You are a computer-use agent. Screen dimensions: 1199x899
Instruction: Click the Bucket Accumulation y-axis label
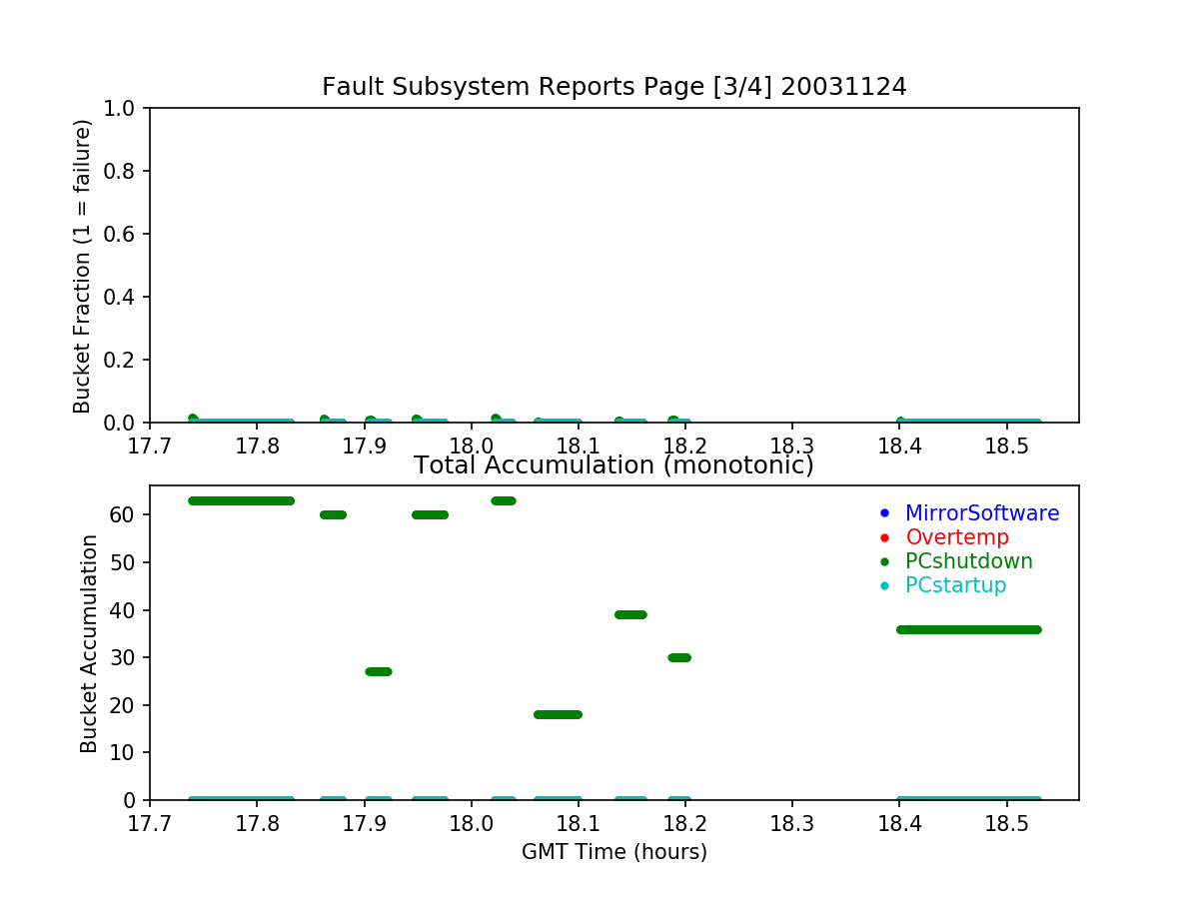90,643
